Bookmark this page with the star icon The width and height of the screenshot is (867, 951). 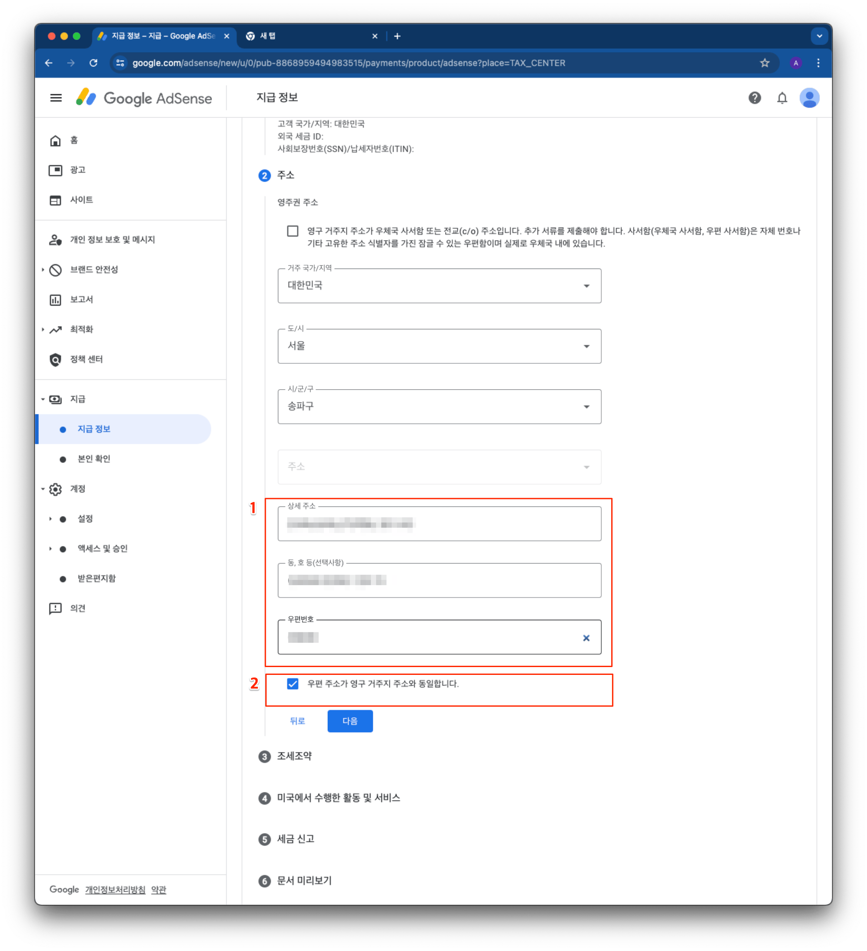click(764, 63)
